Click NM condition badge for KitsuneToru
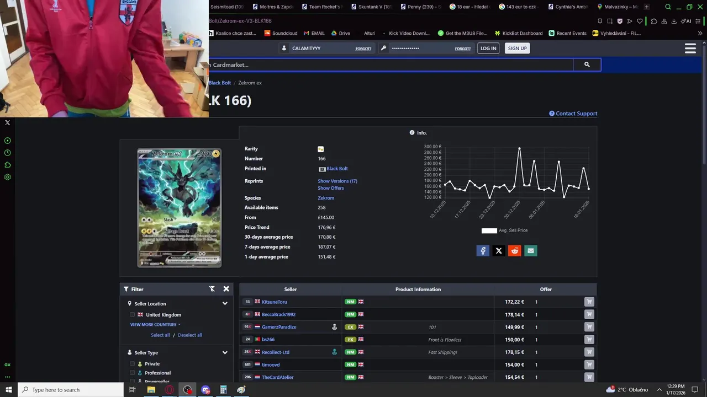The width and height of the screenshot is (707, 397). (x=350, y=302)
